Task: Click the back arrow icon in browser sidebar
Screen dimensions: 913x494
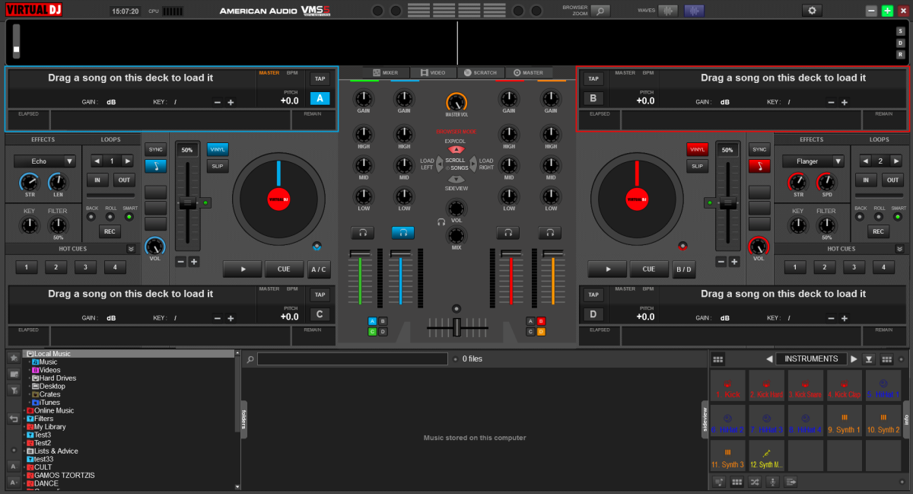Action: pyautogui.click(x=14, y=419)
